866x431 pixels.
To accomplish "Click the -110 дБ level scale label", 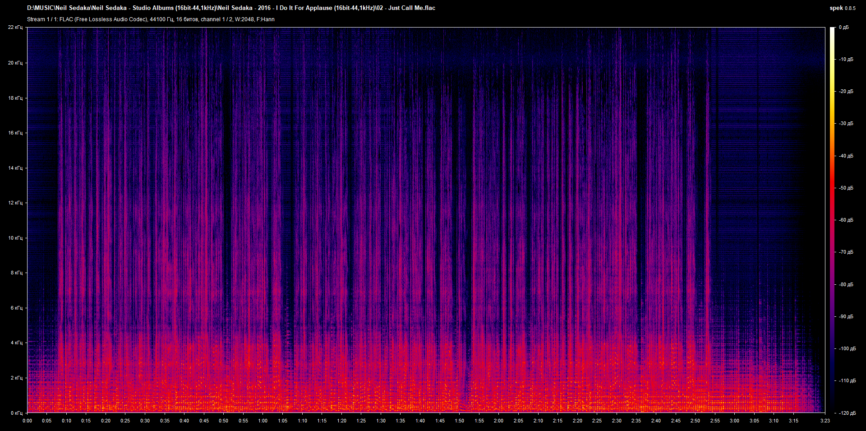I will click(847, 380).
